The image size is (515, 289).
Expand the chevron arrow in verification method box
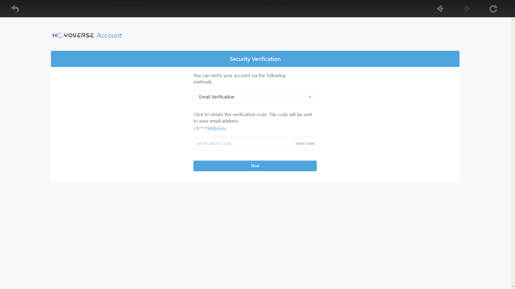pos(310,97)
